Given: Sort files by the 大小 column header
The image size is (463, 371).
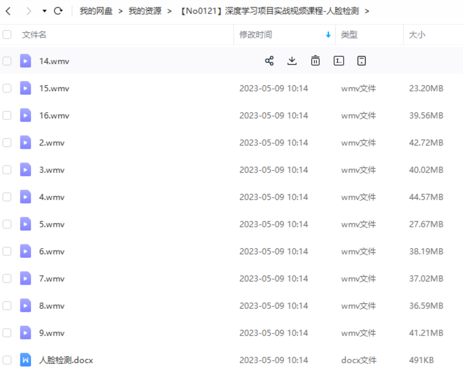Looking at the screenshot, I should point(417,34).
